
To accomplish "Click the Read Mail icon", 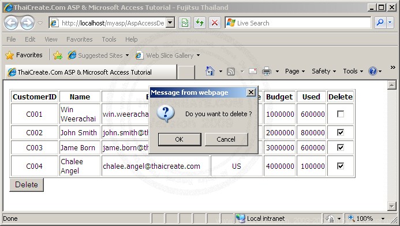I will (x=253, y=71).
